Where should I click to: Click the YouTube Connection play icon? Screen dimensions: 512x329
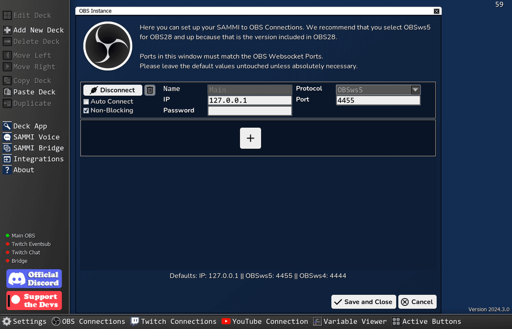coord(226,321)
